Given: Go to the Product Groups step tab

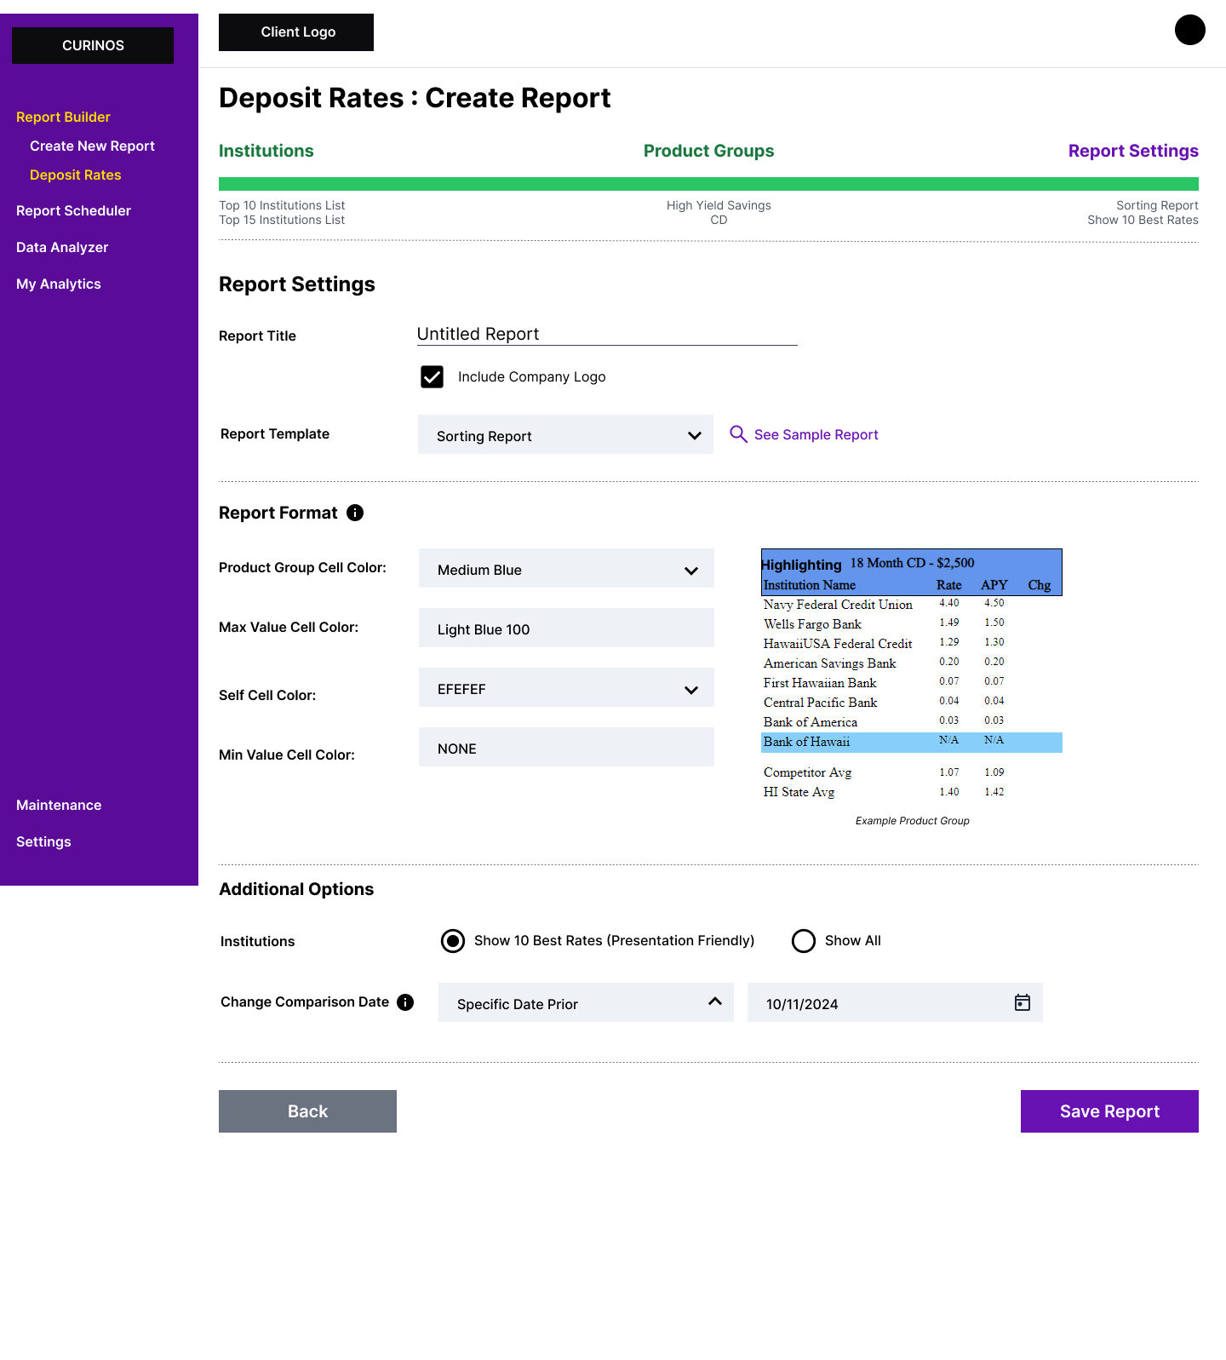Looking at the screenshot, I should (x=708, y=151).
